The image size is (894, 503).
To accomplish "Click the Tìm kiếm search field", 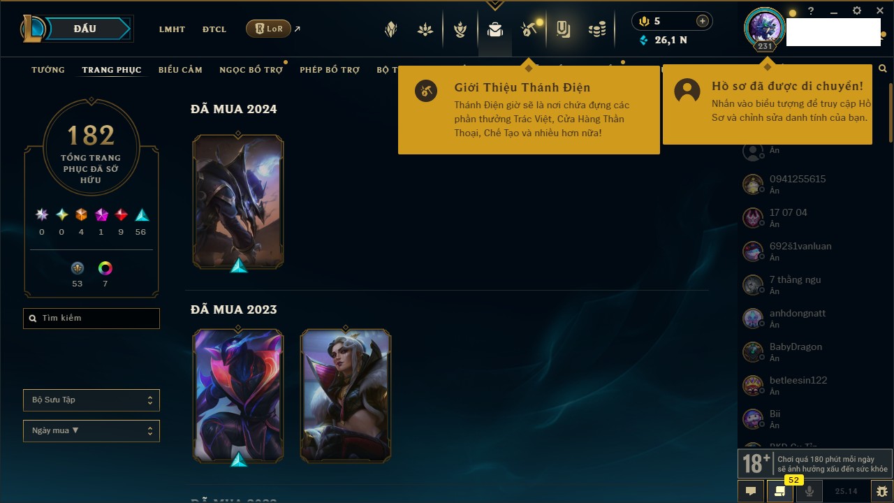I will 91,319.
